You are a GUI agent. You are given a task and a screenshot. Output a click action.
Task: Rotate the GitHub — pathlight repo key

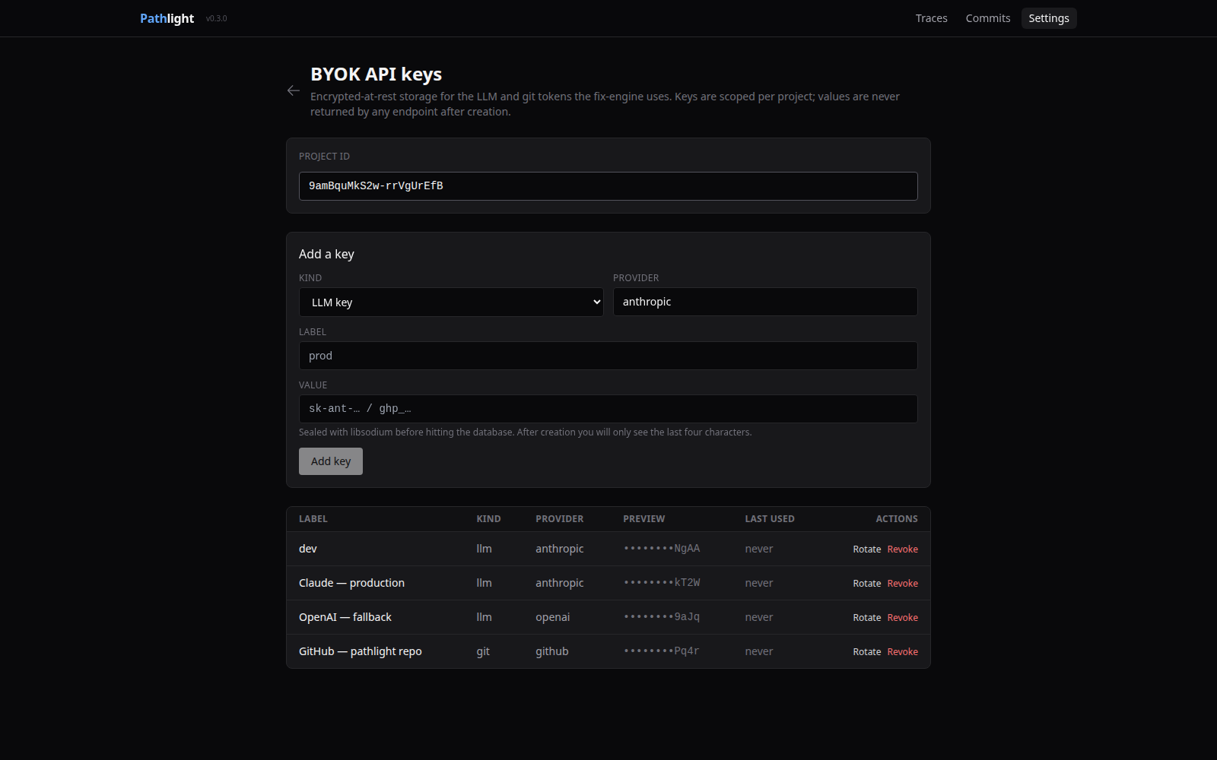(866, 651)
